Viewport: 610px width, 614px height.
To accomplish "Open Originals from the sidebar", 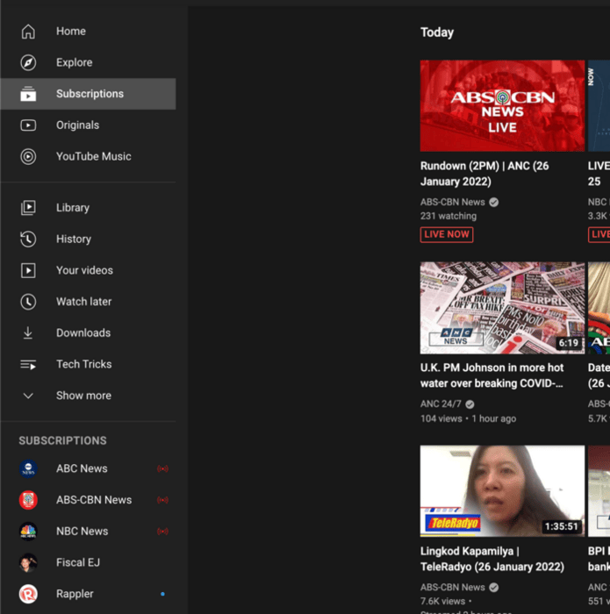I will click(88, 125).
